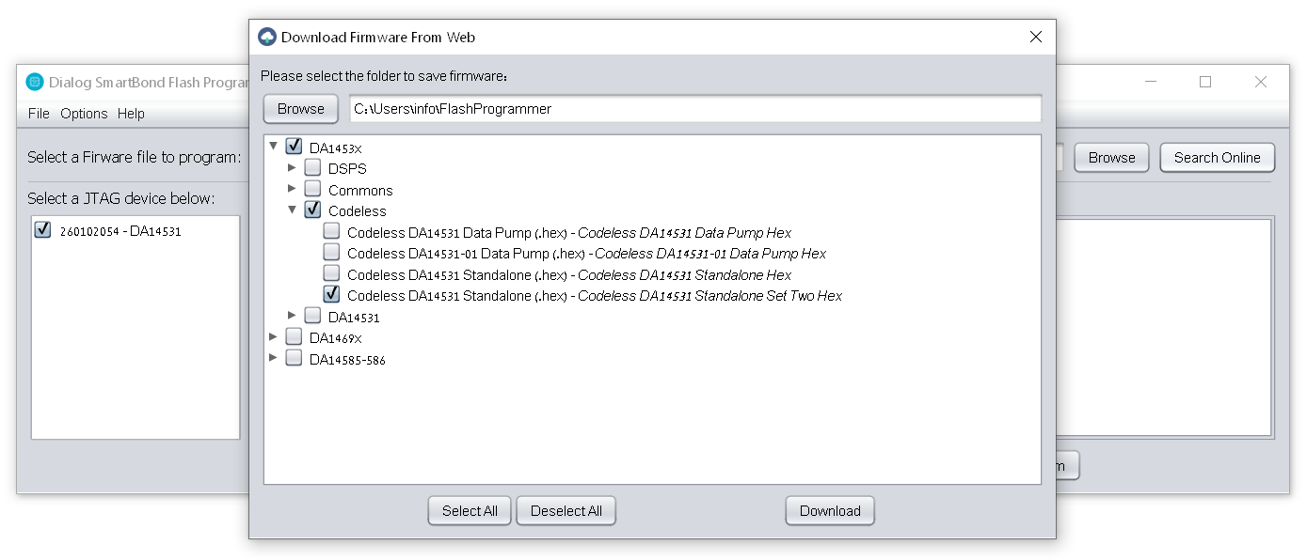Open the Options menu
The height and width of the screenshot is (560, 1307).
point(84,114)
